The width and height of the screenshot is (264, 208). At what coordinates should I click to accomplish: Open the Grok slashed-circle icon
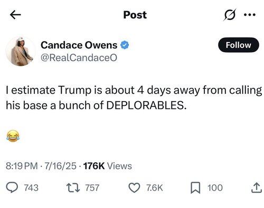click(230, 15)
